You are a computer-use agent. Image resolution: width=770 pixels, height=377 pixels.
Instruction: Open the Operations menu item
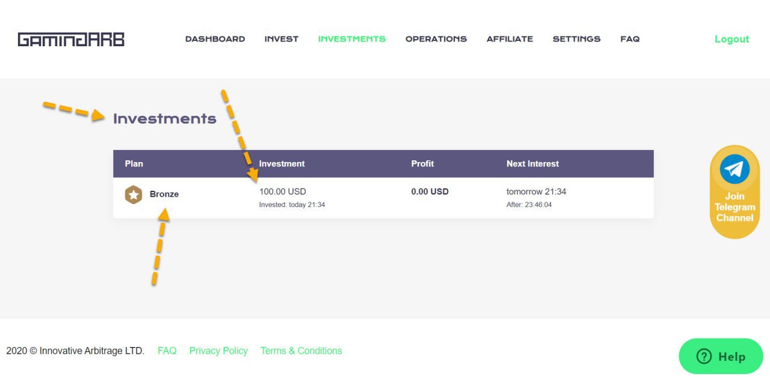pos(436,39)
